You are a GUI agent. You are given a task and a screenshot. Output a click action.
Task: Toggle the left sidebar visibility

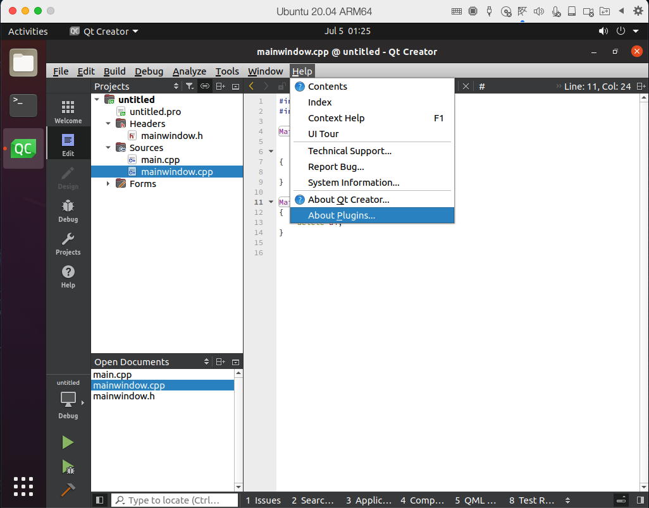point(99,500)
